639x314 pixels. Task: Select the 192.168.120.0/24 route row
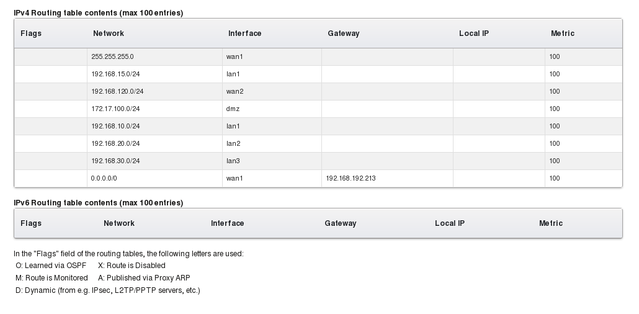coord(117,92)
